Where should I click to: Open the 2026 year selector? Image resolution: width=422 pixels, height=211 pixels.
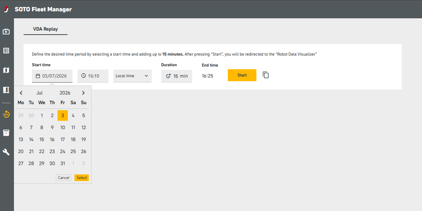pos(65,93)
